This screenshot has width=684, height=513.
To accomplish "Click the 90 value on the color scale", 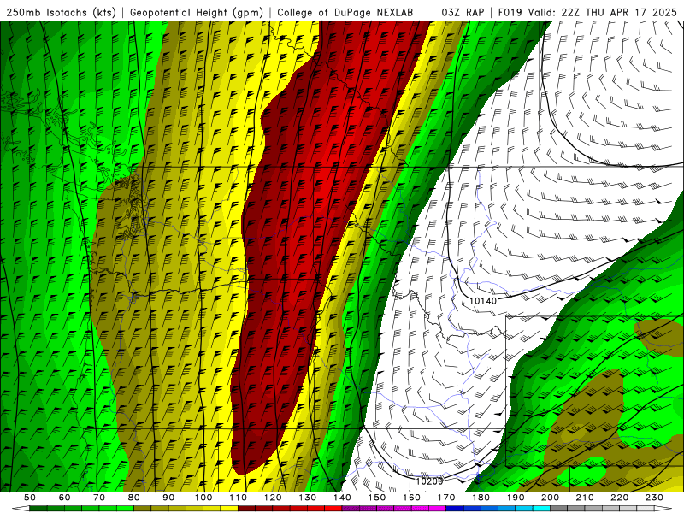I will pos(168,498).
